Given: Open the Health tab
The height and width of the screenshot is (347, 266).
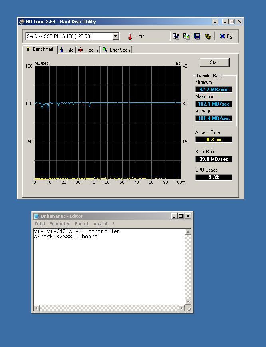Looking at the screenshot, I should (x=88, y=50).
